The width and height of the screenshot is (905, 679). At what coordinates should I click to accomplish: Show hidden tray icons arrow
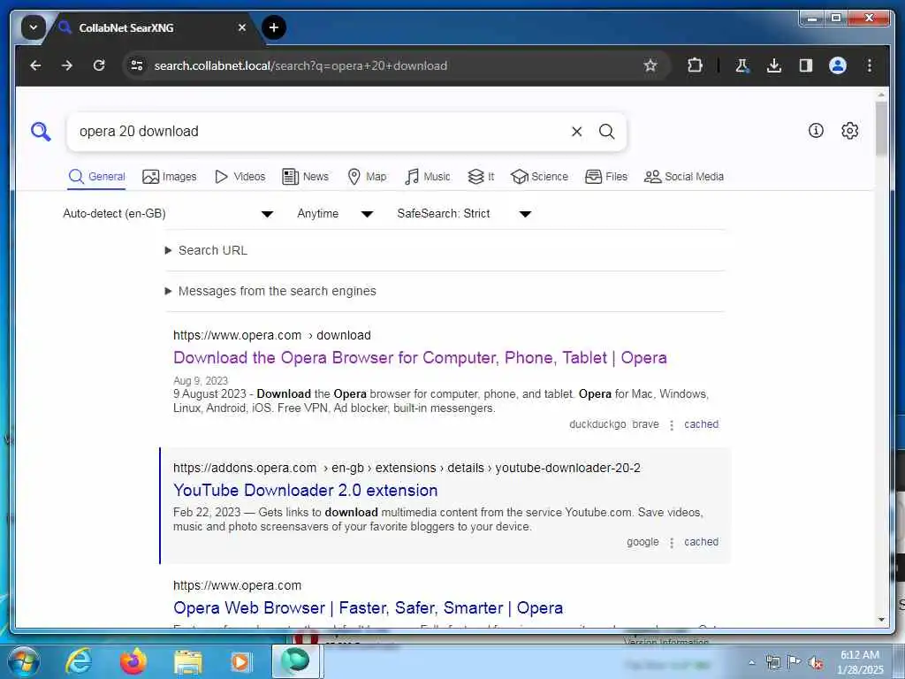(751, 663)
